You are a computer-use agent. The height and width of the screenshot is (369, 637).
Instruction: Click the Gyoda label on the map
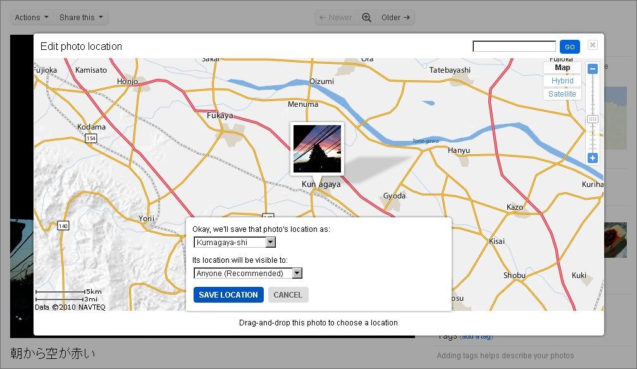coord(394,196)
